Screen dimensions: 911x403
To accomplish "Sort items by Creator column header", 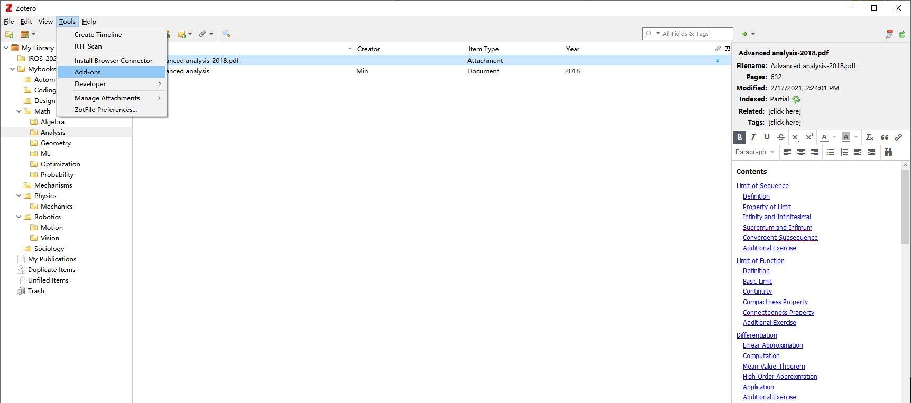I will point(410,49).
